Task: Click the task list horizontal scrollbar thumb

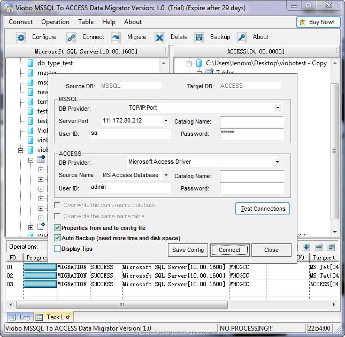Action: point(122,305)
